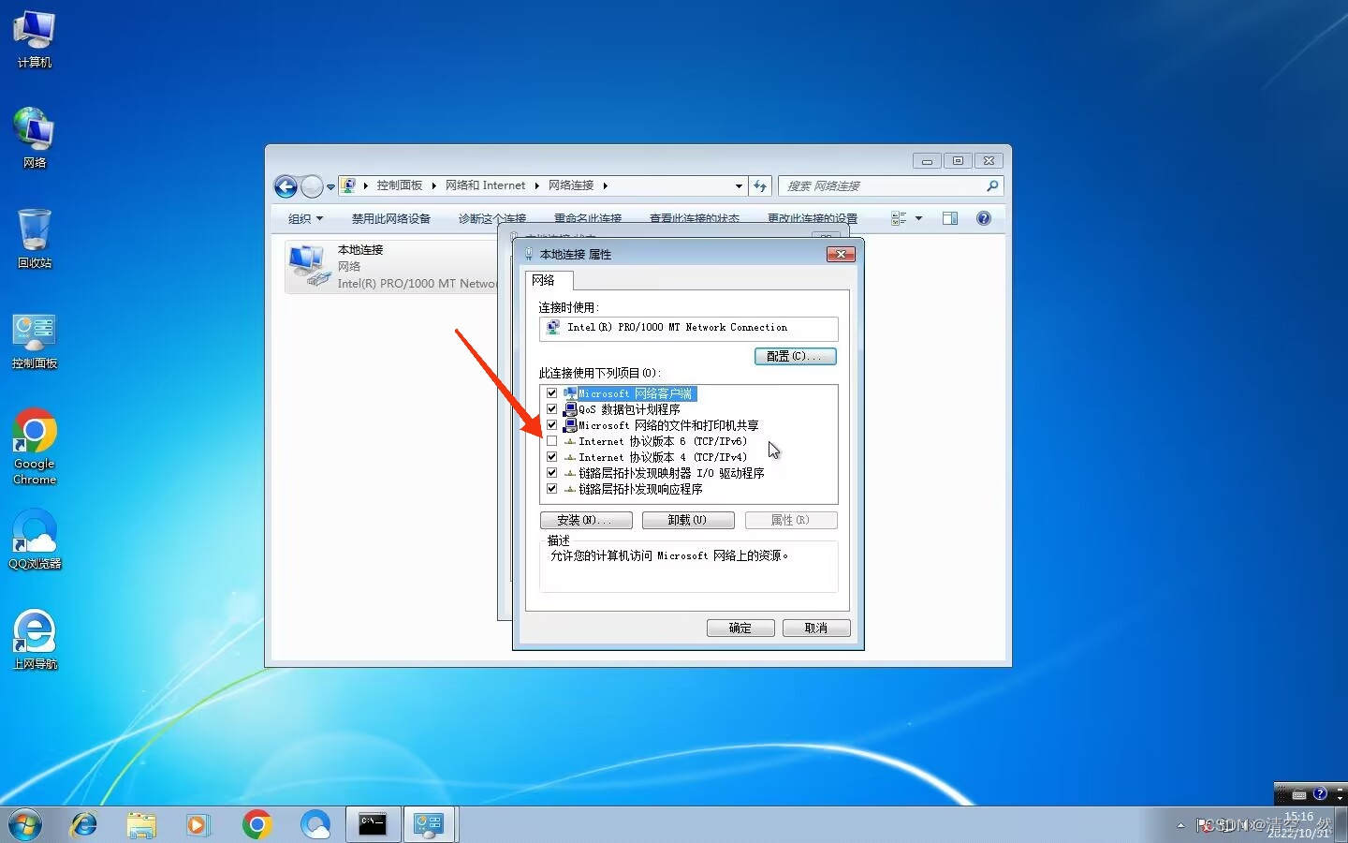Screen dimensions: 1348x843
Task: Go back in the network connections window
Action: (286, 186)
